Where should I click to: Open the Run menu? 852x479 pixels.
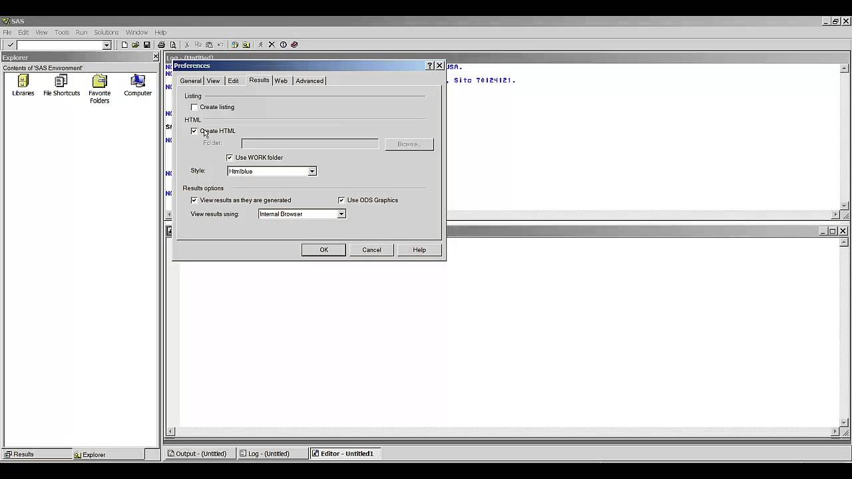tap(81, 32)
